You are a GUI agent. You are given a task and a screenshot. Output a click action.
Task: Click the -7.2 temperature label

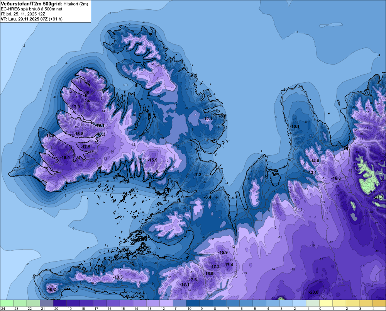pyautogui.click(x=198, y=175)
